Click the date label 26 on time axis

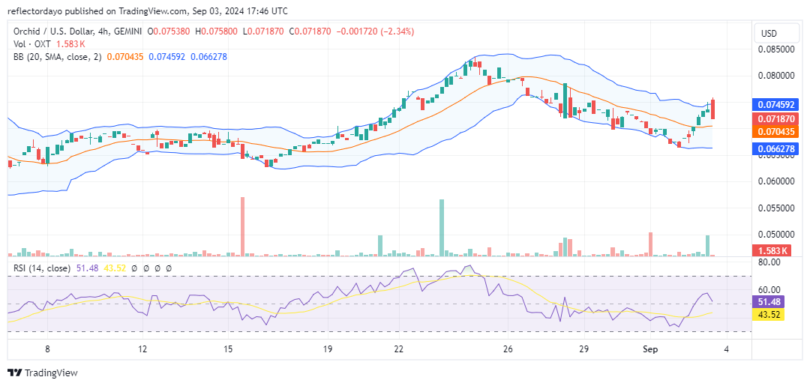click(x=508, y=349)
